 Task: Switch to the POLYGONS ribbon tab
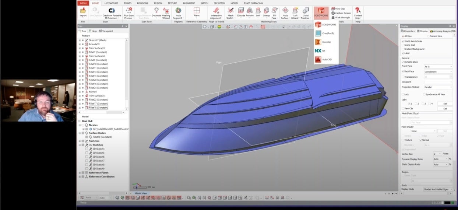coord(142,3)
